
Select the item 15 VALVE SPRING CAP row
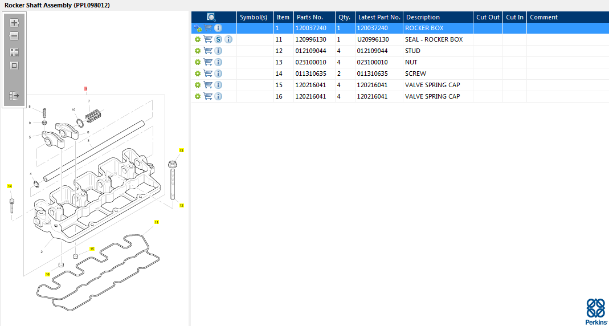pyautogui.click(x=400, y=85)
